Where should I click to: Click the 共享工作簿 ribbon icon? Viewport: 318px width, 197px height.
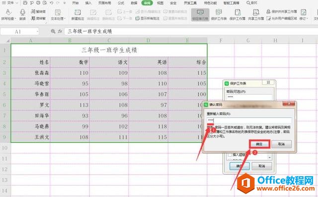coord(256,14)
